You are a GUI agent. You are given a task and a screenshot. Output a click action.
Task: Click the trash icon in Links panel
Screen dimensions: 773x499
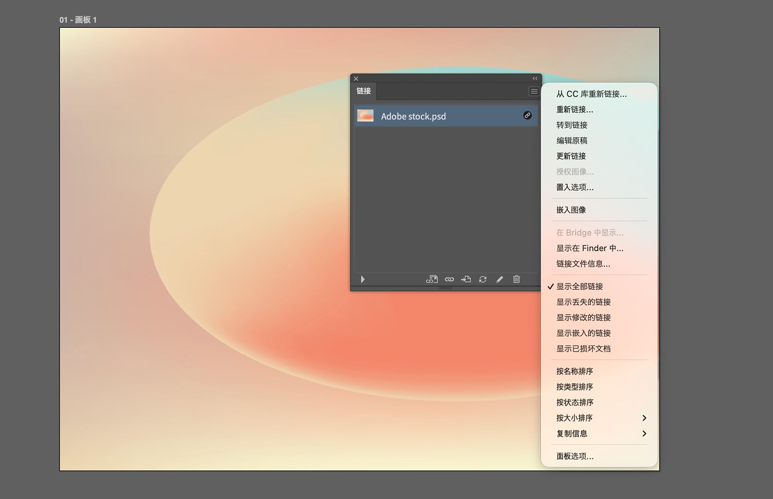tap(517, 279)
